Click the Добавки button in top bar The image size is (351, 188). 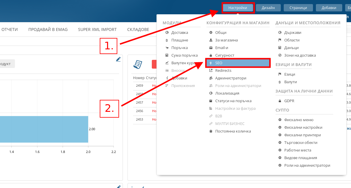point(328,8)
